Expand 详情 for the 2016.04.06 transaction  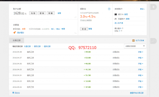(x=140, y=64)
